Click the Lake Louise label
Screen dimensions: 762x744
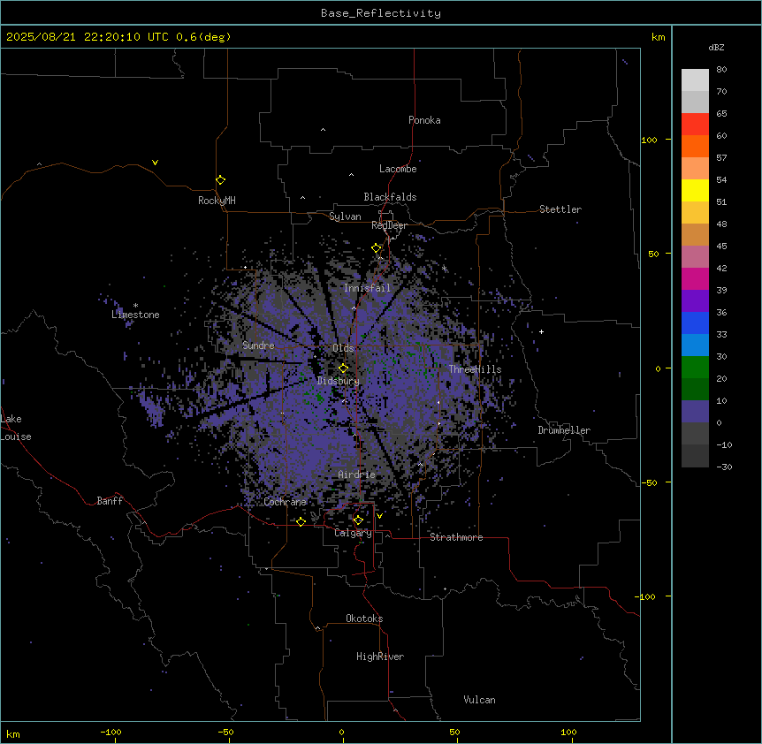(16, 428)
